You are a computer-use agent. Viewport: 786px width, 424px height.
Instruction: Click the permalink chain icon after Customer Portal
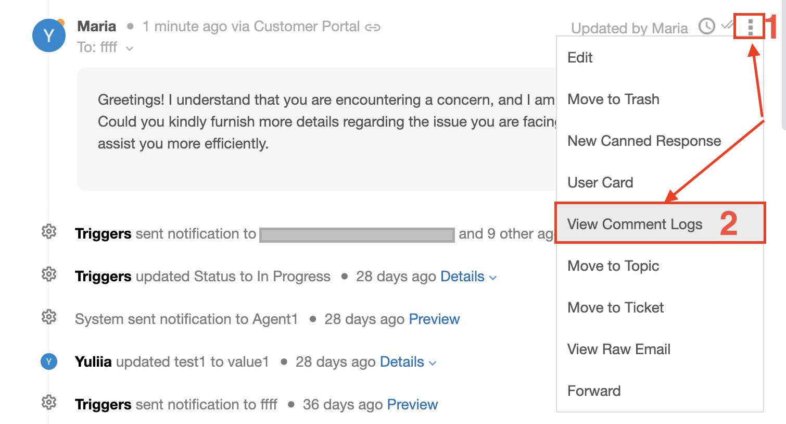pyautogui.click(x=373, y=27)
